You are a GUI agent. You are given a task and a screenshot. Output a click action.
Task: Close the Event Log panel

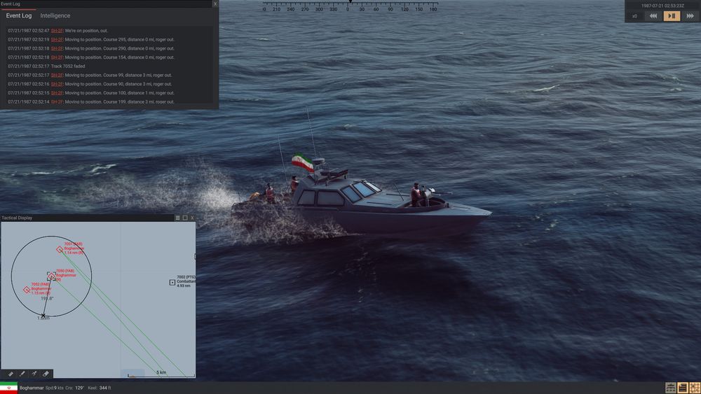click(215, 3)
